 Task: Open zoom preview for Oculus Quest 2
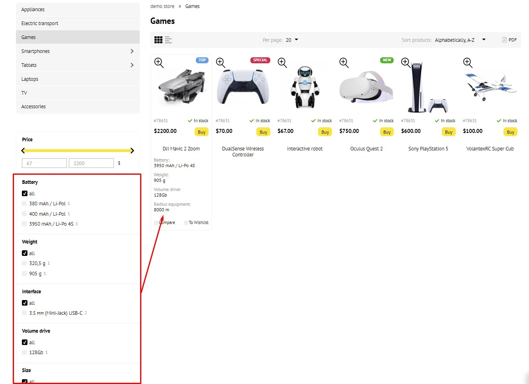[344, 62]
